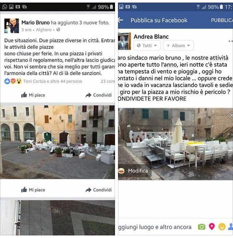Viewport: 233px width, 238px height.
Task: Tap the yellow emoji feeling icon at bottom
Action: point(222,227)
